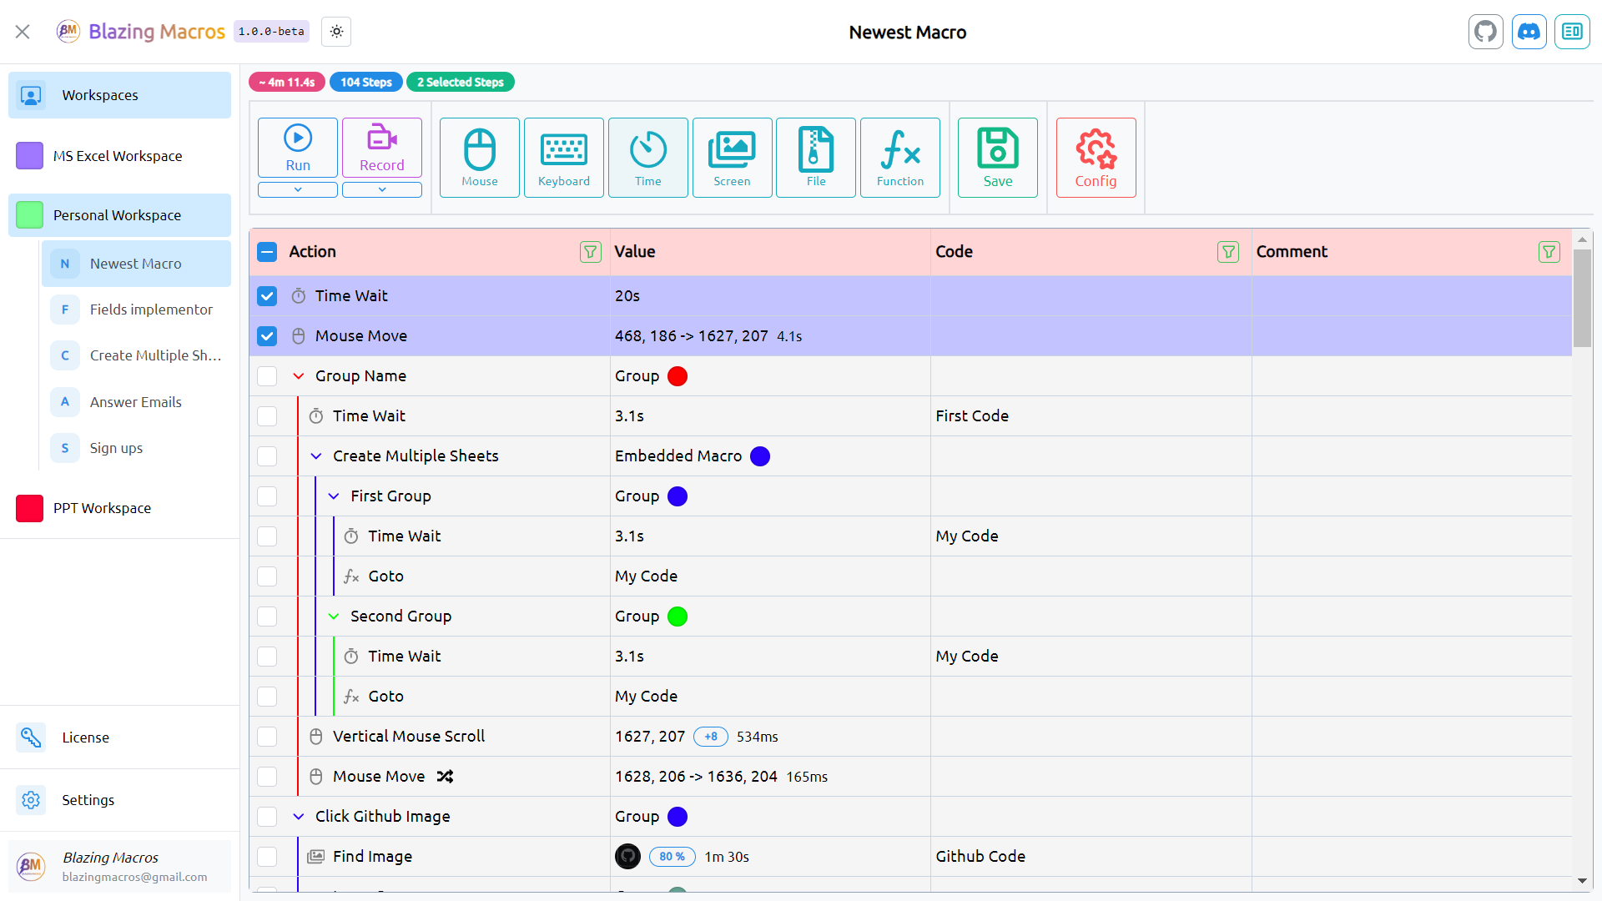The image size is (1602, 901).
Task: Select the PPT Workspace
Action: coord(120,508)
